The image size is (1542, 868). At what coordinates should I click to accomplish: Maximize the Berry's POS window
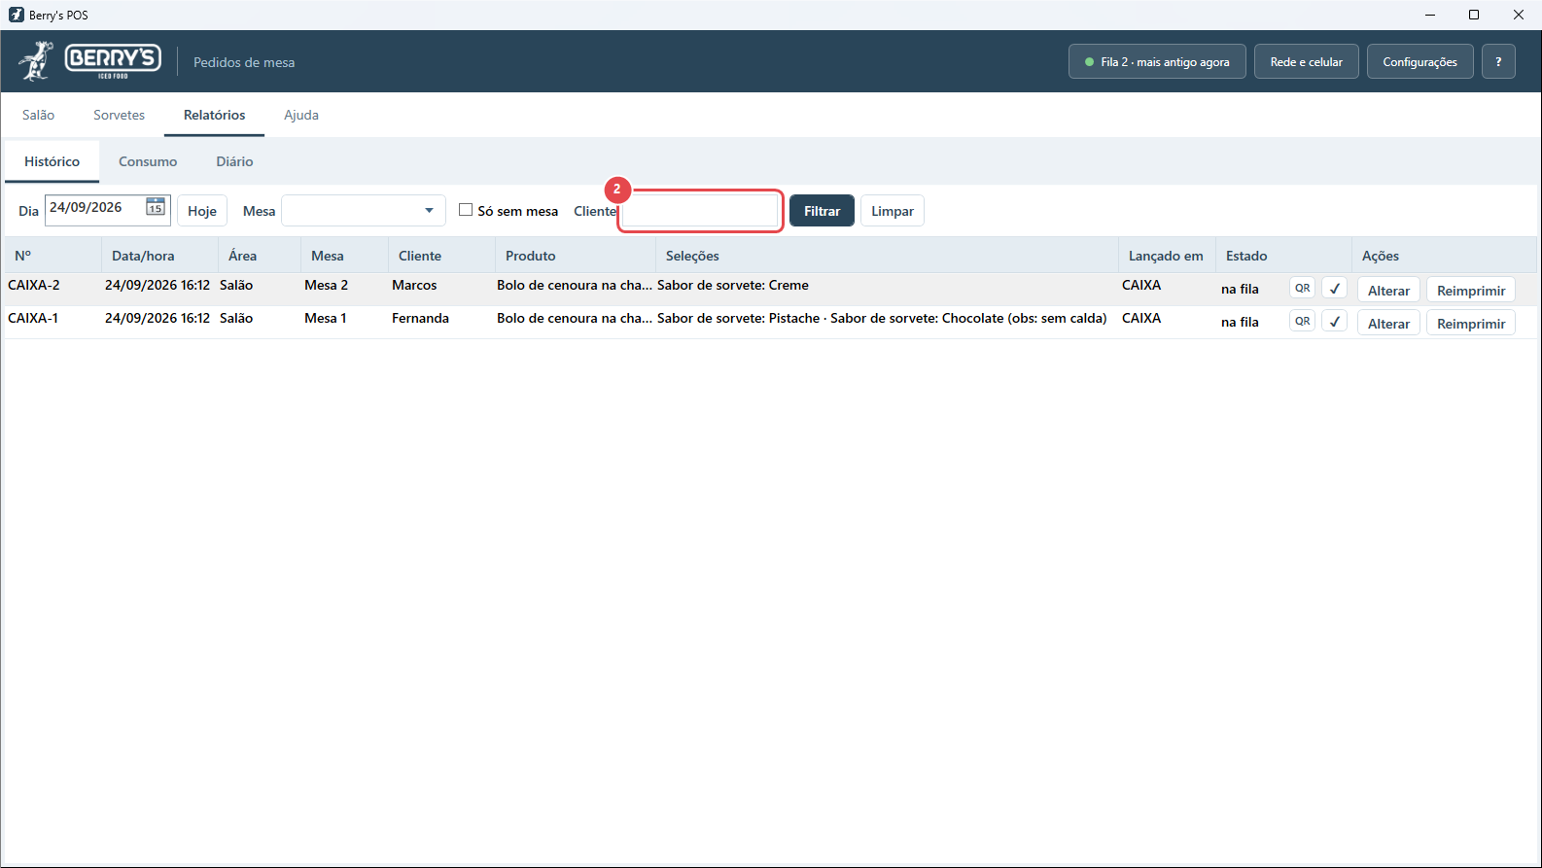[1474, 15]
